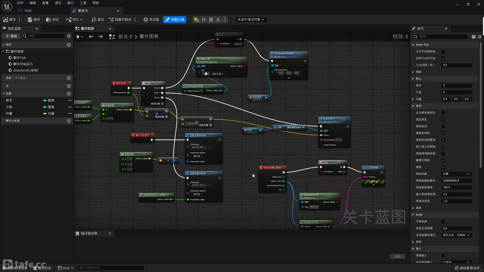Screen dimensions: 484x272
Task: Toggle 复制前调用 checkbox
Action: pyautogui.click(x=443, y=133)
